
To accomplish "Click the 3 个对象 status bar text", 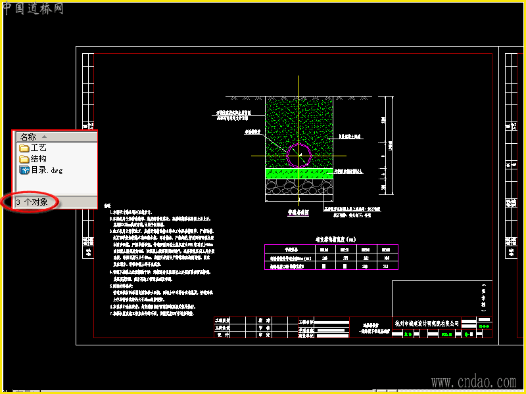I will click(32, 202).
